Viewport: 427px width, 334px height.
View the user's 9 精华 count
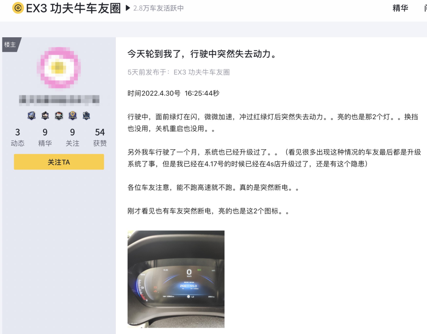(45, 137)
